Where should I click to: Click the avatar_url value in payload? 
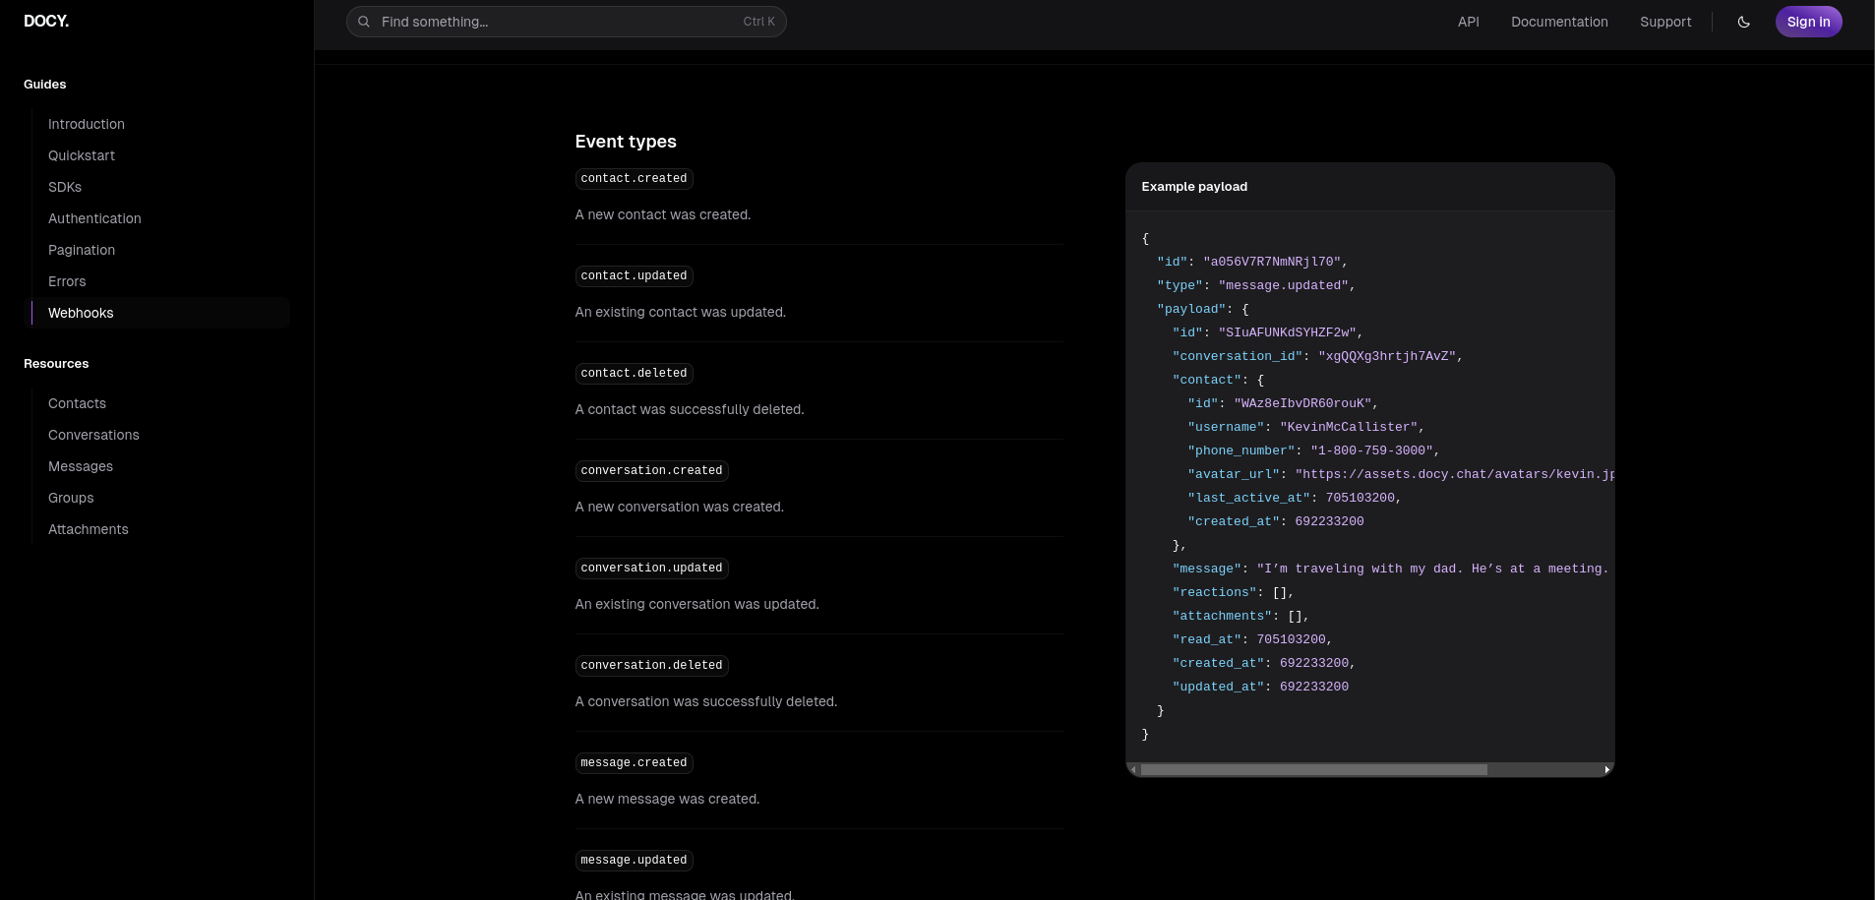coord(1455,474)
